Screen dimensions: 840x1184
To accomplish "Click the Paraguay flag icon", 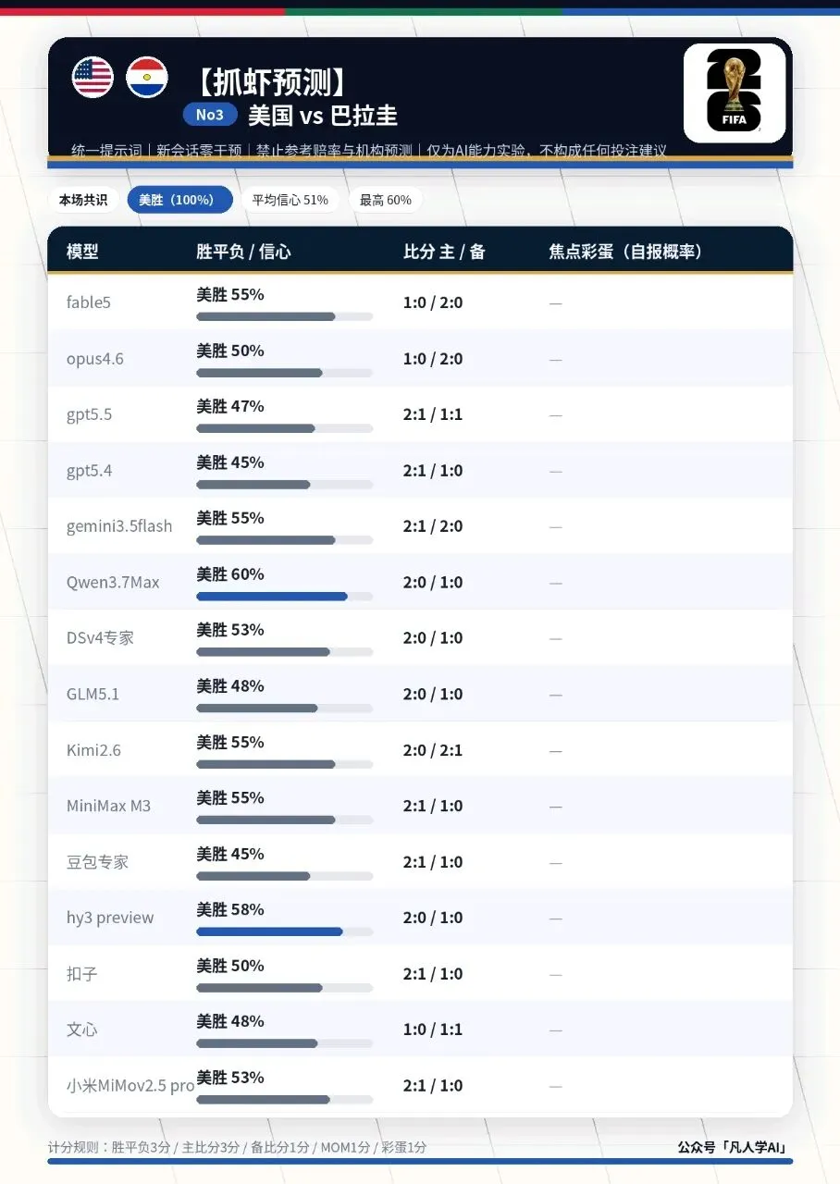I will tap(146, 77).
